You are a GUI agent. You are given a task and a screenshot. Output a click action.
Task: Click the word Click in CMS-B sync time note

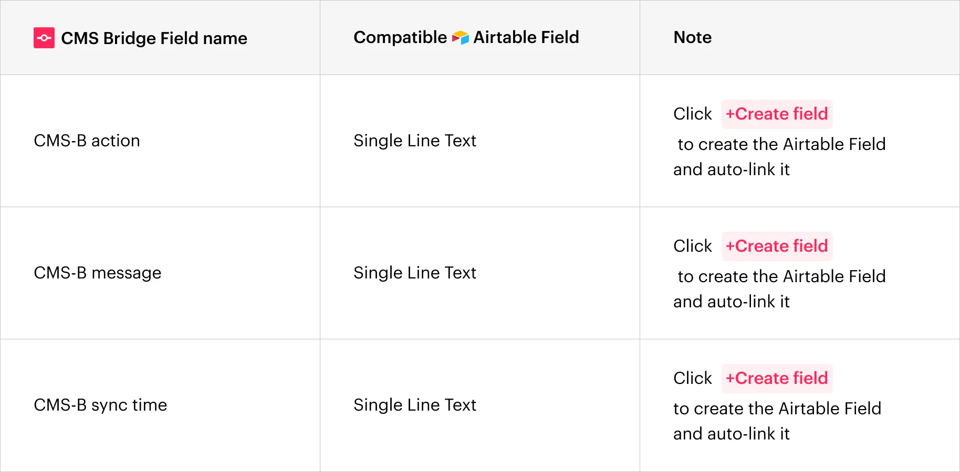(x=693, y=378)
